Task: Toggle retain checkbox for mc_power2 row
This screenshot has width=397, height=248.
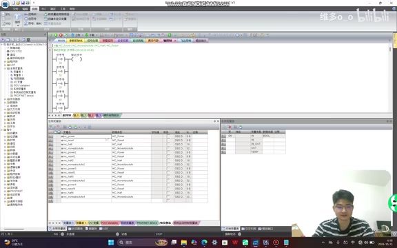Action: click(168, 152)
